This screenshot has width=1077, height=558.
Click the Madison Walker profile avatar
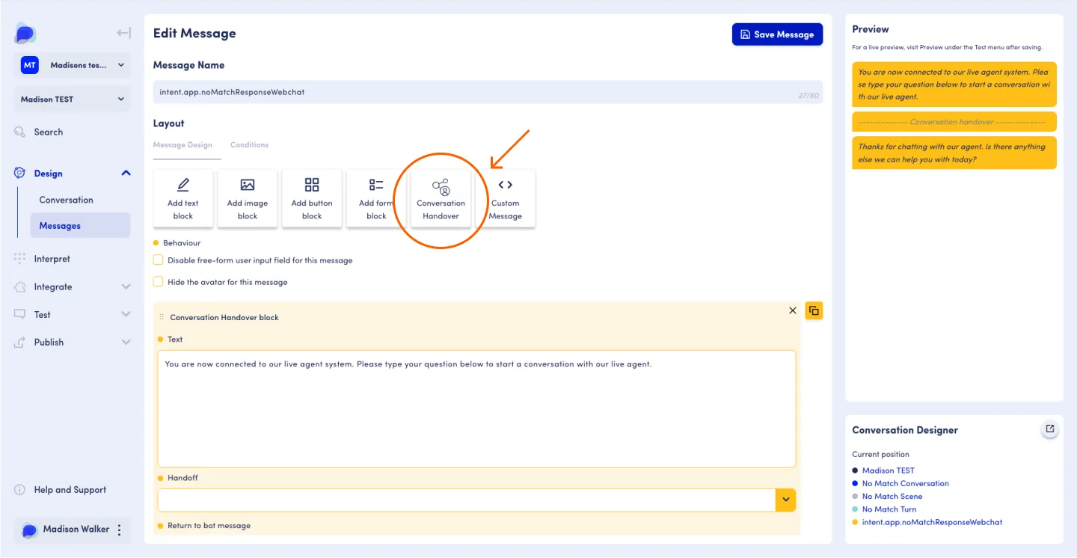[x=29, y=530]
